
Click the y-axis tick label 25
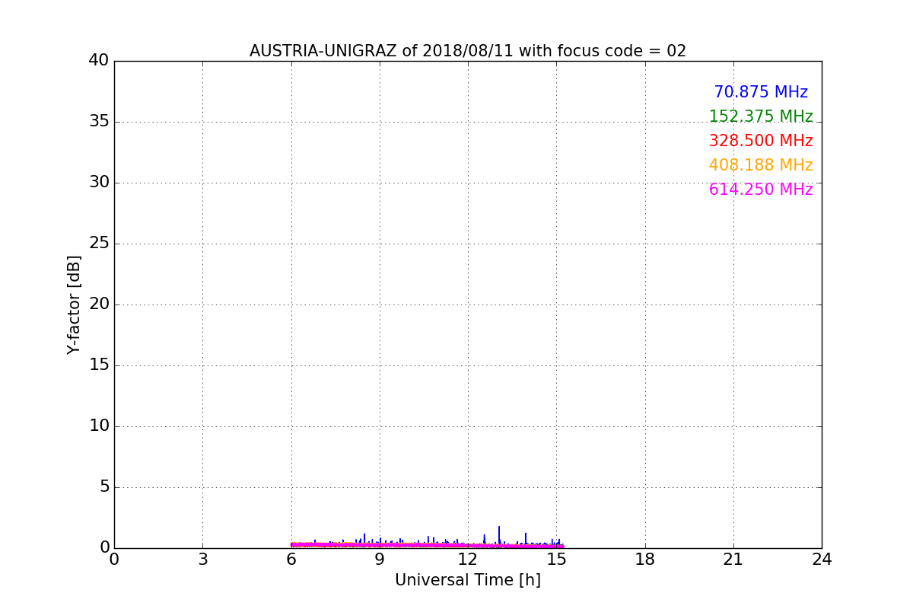coord(99,244)
